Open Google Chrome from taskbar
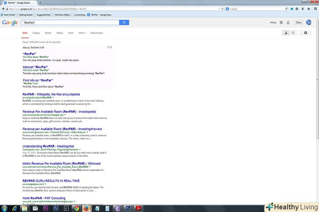The height and width of the screenshot is (212, 319). point(77,208)
